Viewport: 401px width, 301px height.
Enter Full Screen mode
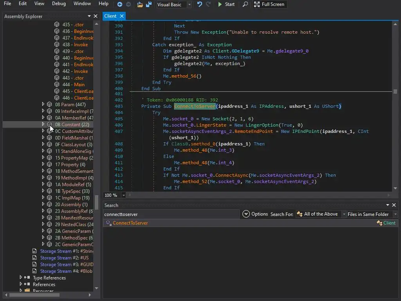pyautogui.click(x=269, y=4)
